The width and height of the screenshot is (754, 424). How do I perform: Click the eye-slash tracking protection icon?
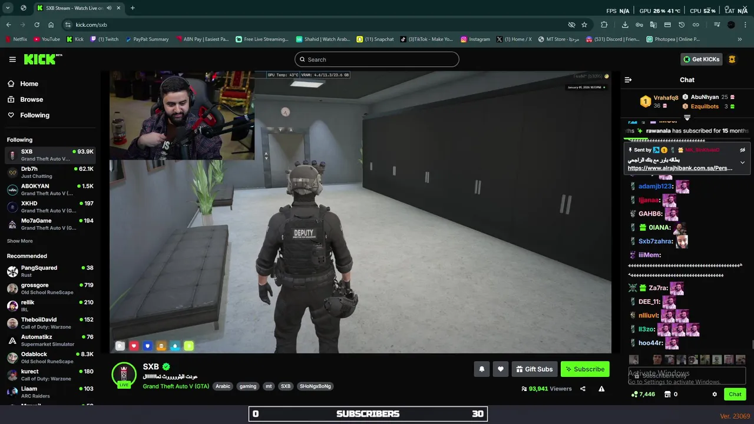(571, 25)
